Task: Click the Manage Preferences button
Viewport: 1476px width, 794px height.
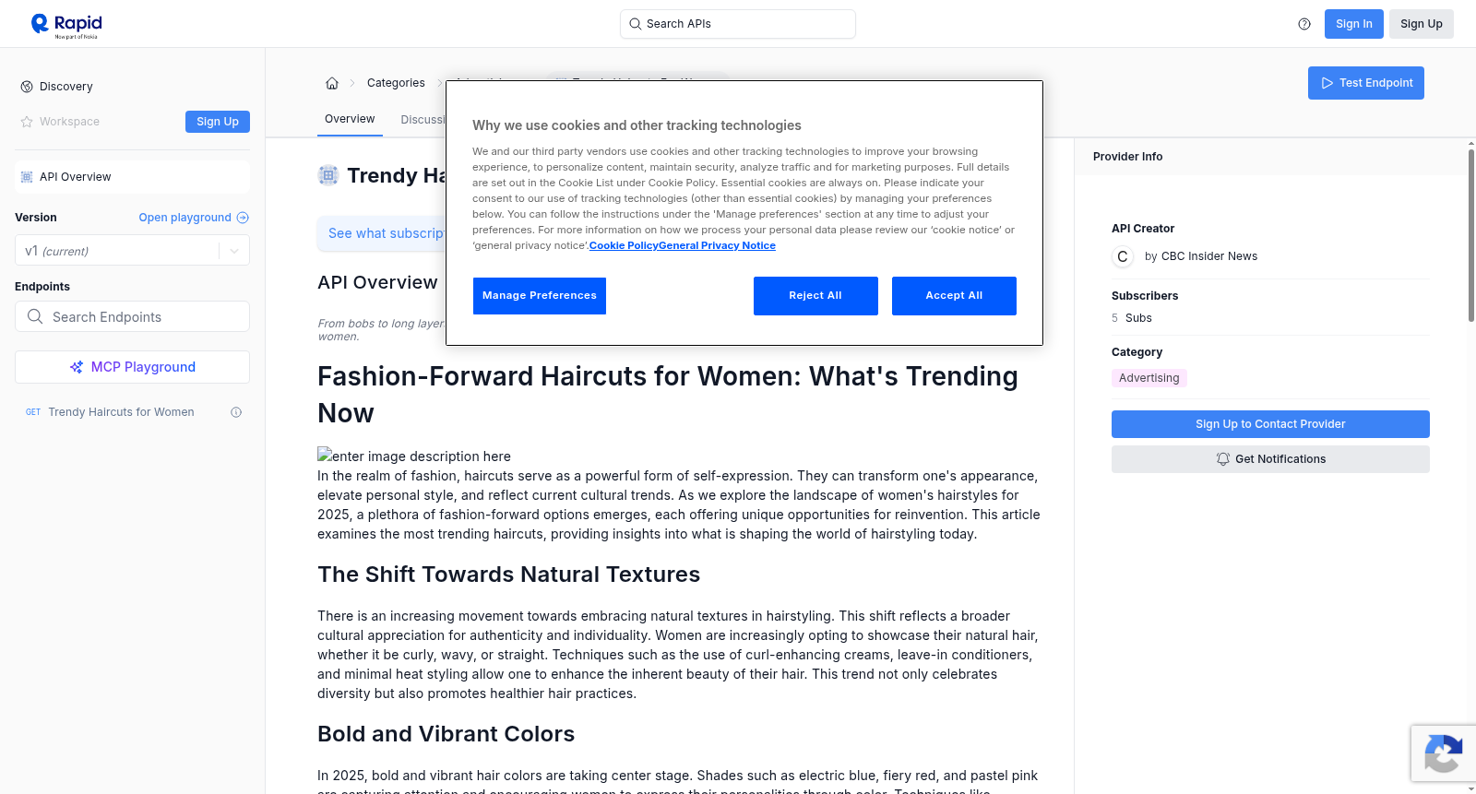Action: click(540, 296)
